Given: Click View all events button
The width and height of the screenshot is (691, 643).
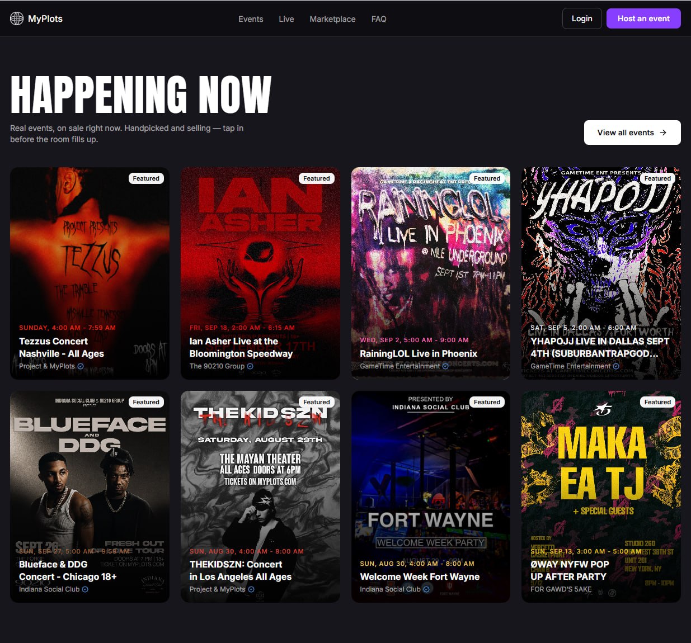Looking at the screenshot, I should tap(632, 133).
